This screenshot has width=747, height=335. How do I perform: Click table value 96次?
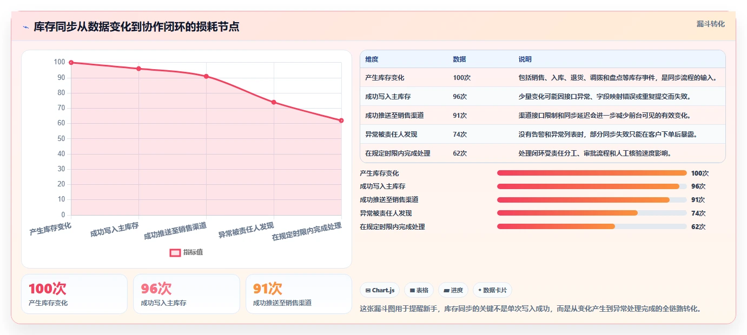click(460, 97)
